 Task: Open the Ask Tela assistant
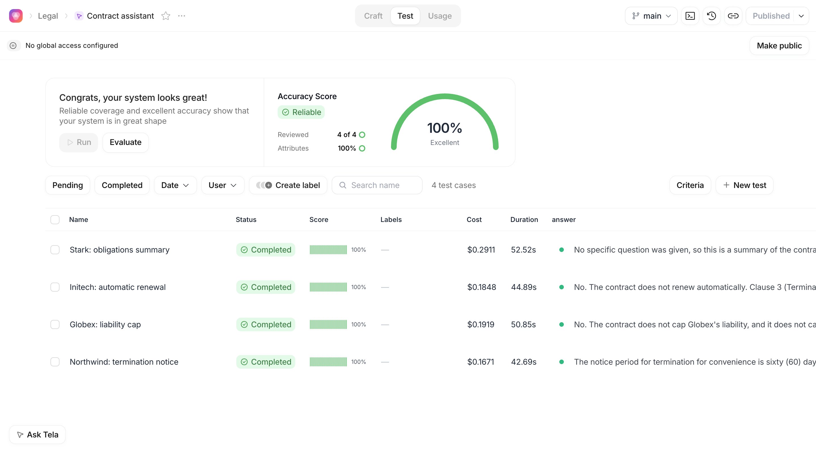tap(37, 435)
